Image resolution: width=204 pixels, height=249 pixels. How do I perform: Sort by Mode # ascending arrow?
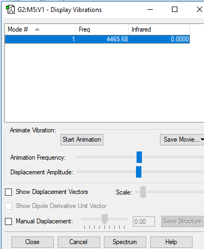37,29
